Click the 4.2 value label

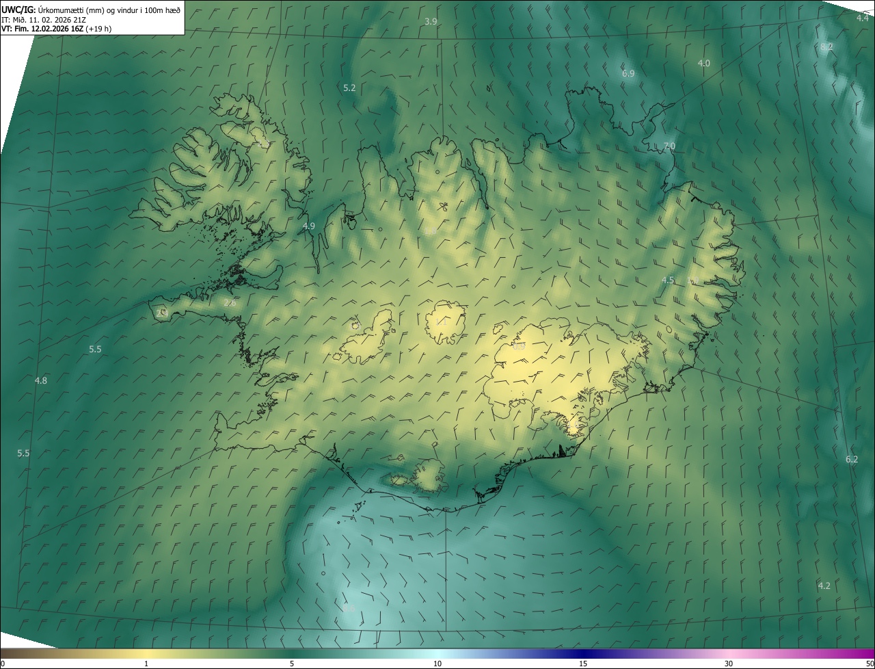[x=824, y=586]
